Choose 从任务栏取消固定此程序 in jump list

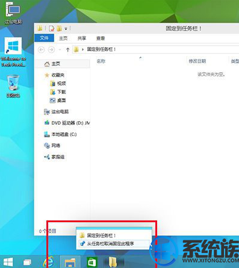(x=114, y=244)
